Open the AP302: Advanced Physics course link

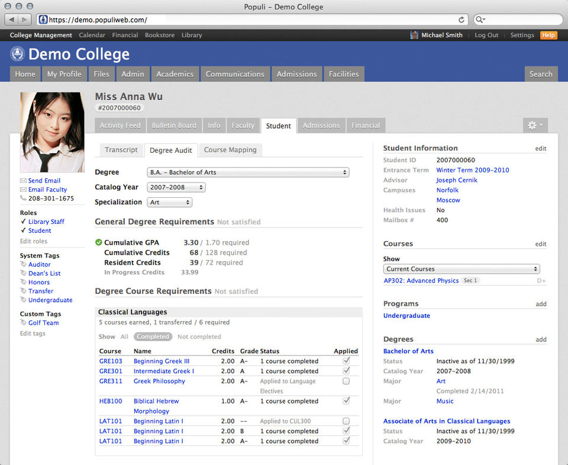(x=421, y=281)
